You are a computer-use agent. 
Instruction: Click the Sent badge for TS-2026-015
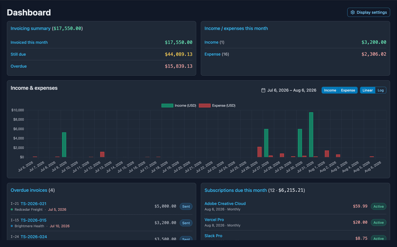coord(186,223)
